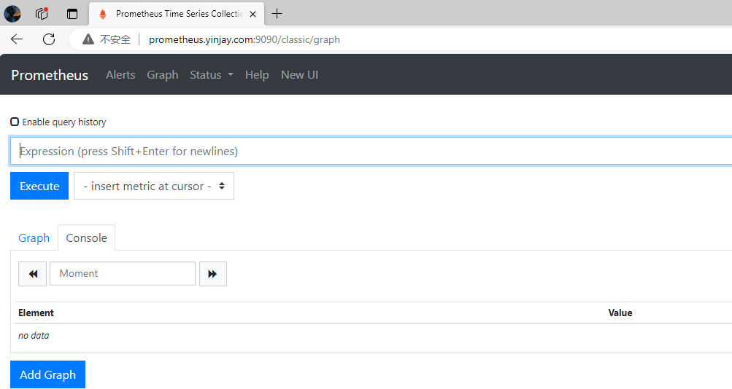This screenshot has width=732, height=389.
Task: Click the 'no data' table text
Action: (x=34, y=335)
